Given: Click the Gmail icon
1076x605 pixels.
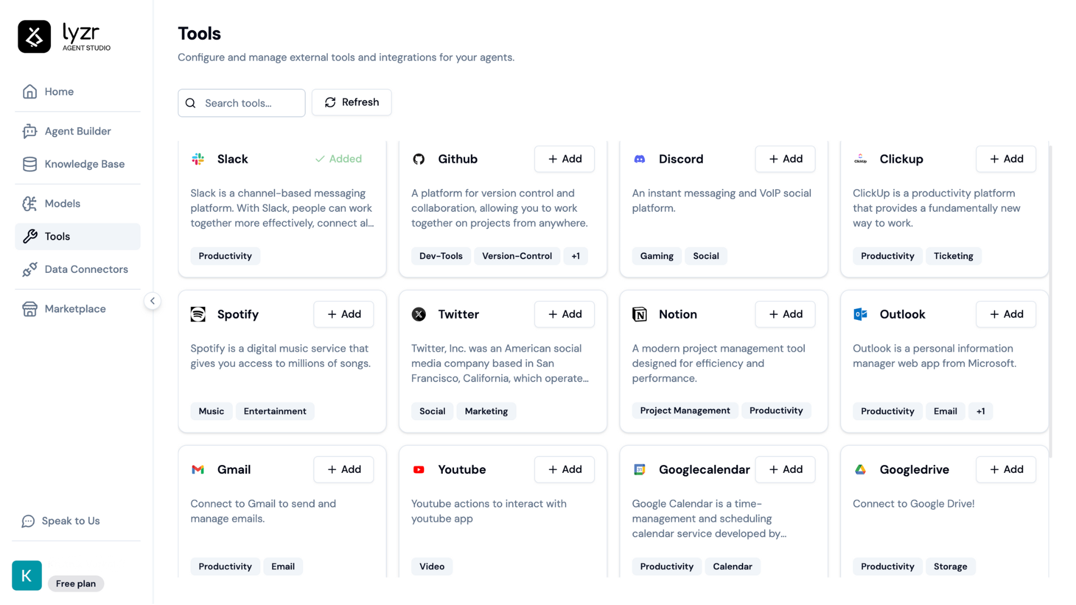Looking at the screenshot, I should (198, 469).
